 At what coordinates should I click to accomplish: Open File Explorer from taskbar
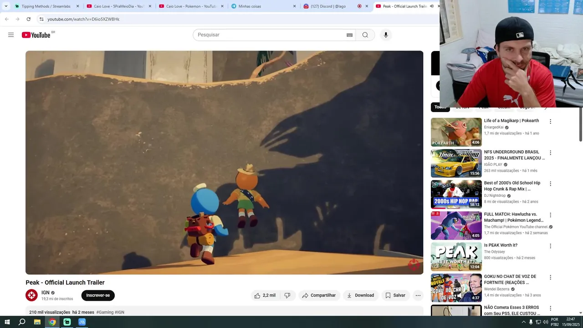tap(37, 322)
